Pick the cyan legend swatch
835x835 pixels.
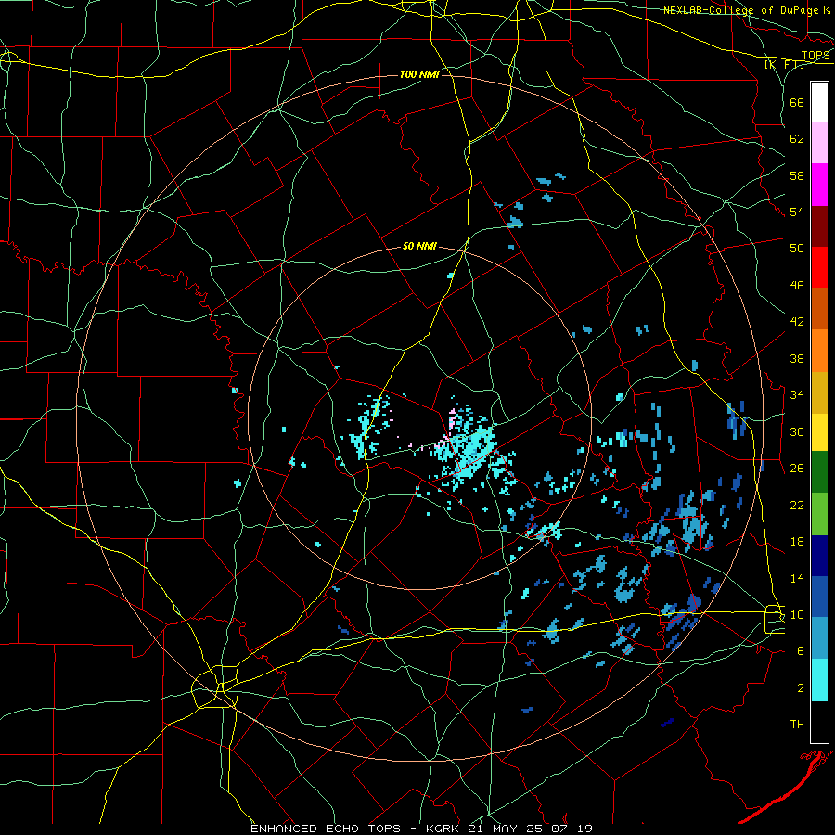[819, 681]
